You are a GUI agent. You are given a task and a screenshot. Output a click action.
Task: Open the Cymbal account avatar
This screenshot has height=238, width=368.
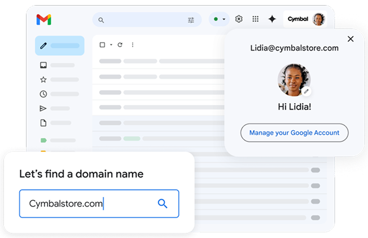point(318,19)
